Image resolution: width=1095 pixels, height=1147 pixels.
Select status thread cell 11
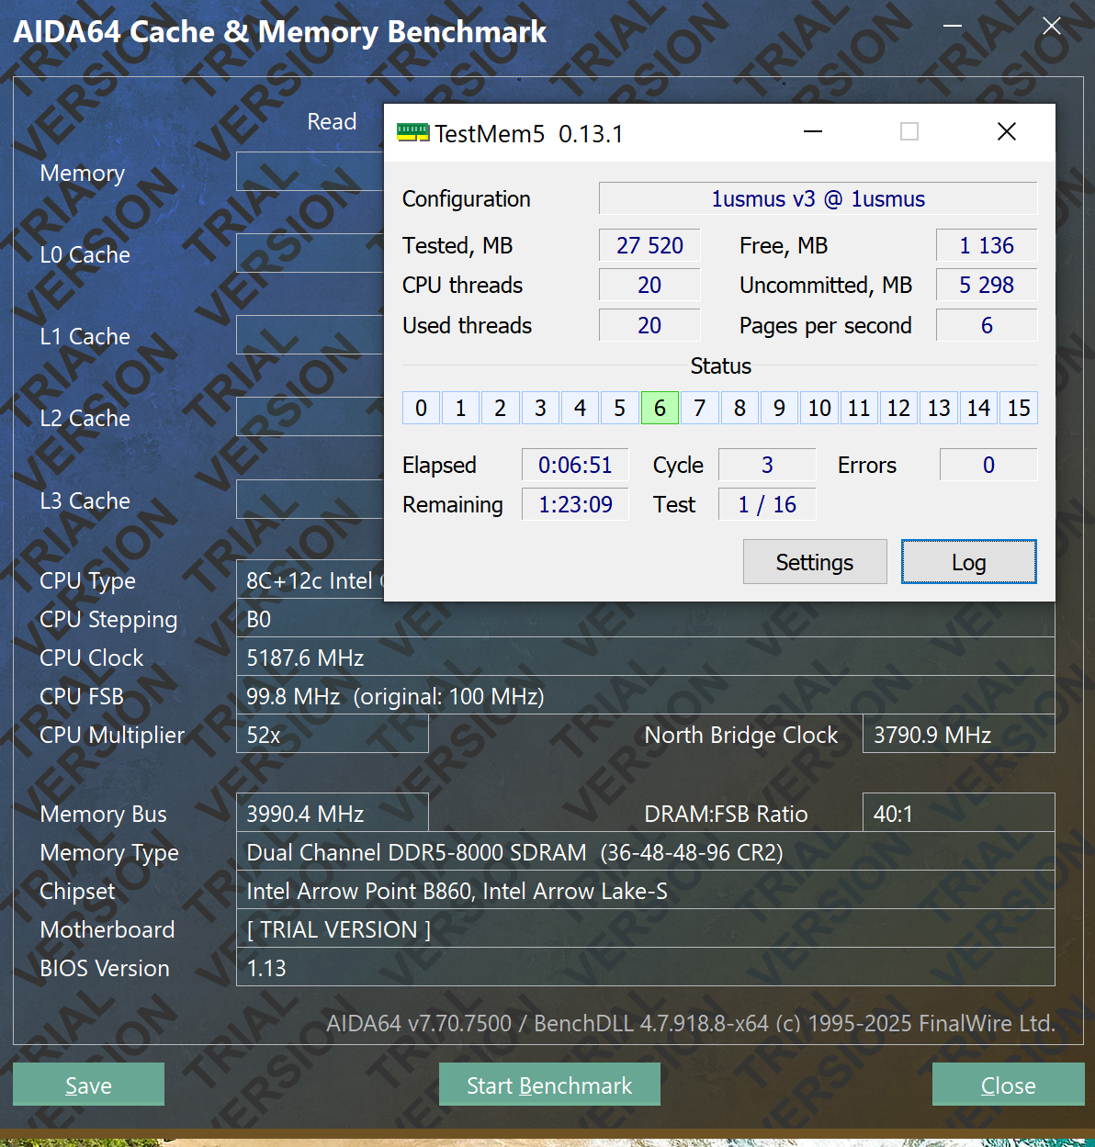click(x=859, y=408)
